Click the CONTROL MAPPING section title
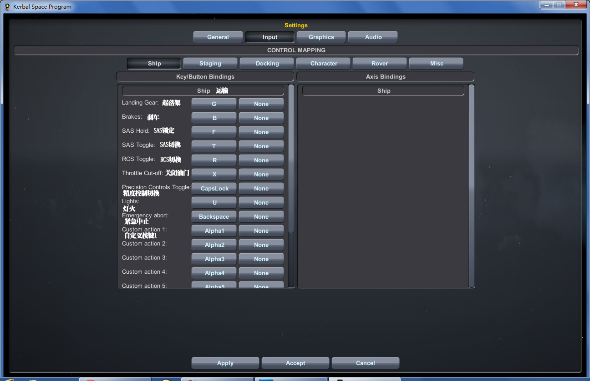 pos(296,50)
